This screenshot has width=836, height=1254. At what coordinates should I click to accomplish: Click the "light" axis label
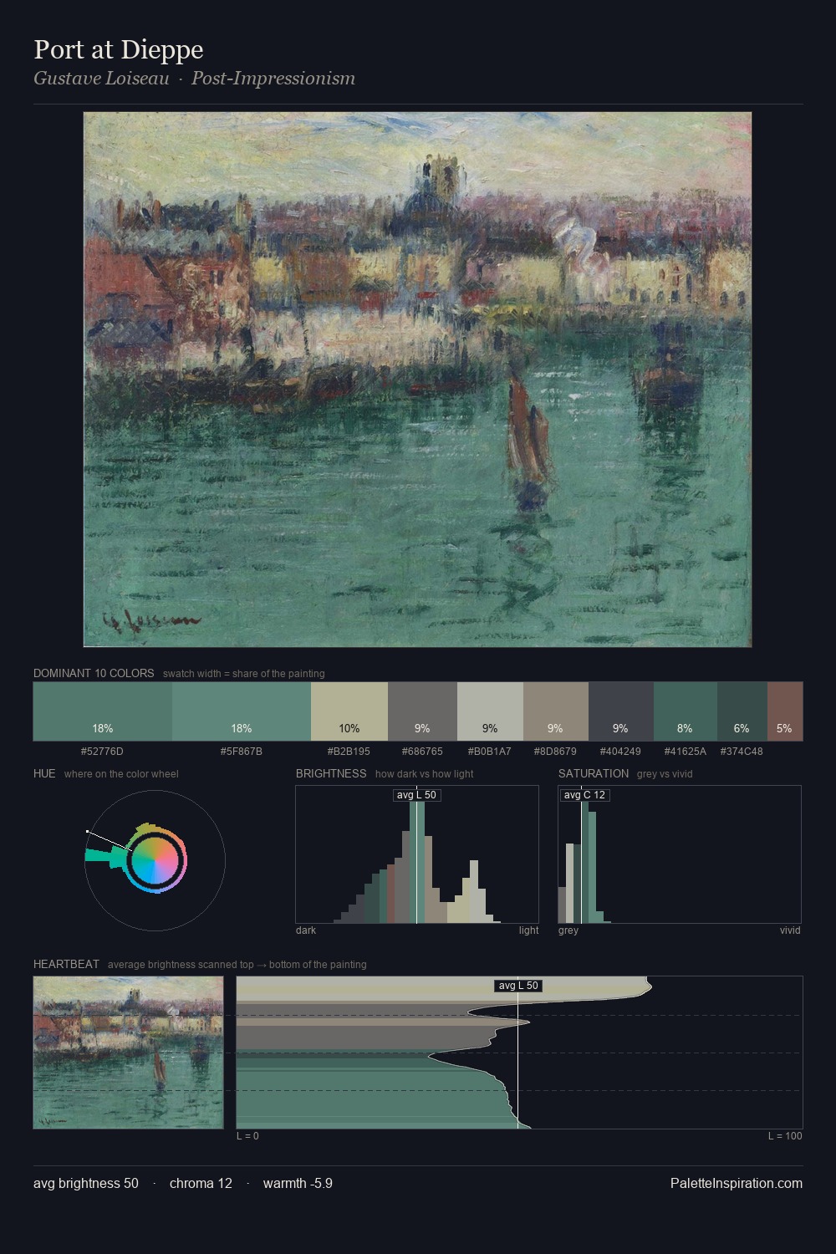[x=529, y=930]
